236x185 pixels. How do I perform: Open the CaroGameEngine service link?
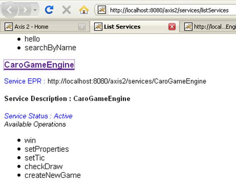point(39,65)
